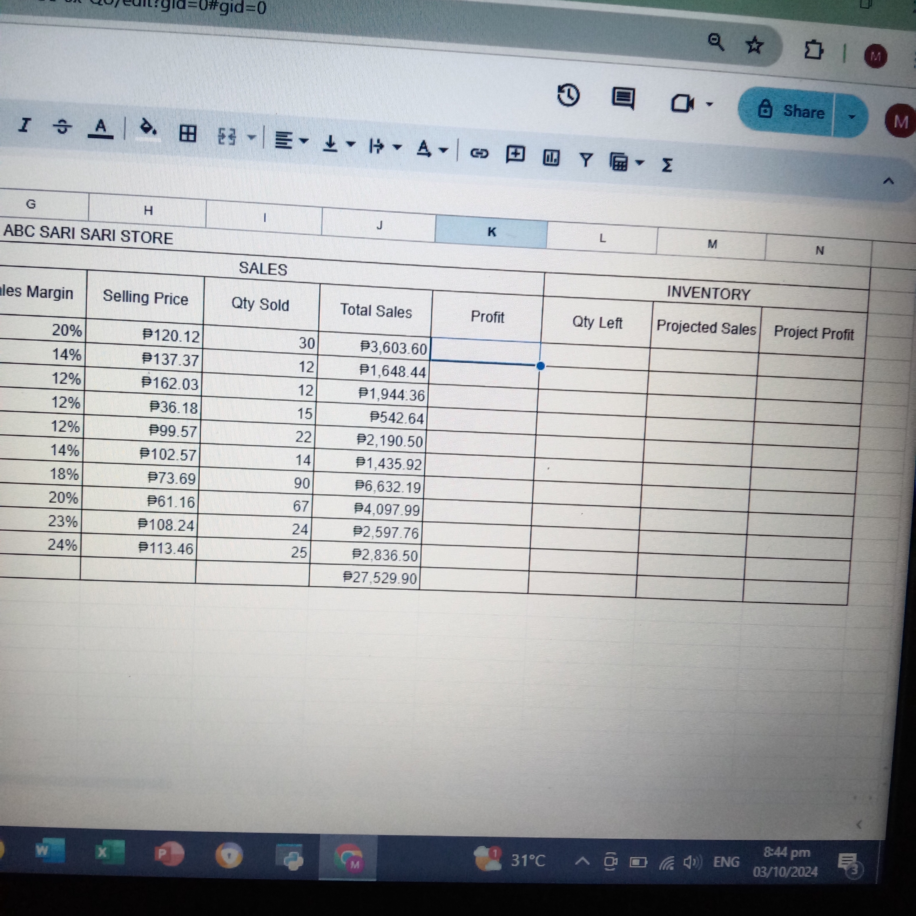Viewport: 916px width, 916px height.
Task: Open the notification center icon
Action: point(851,866)
